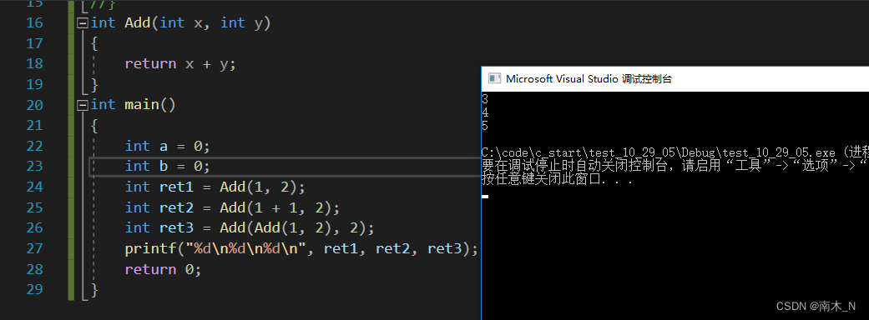Click the 'int ret2 = Add(1 + 1, 2);' line

click(232, 208)
